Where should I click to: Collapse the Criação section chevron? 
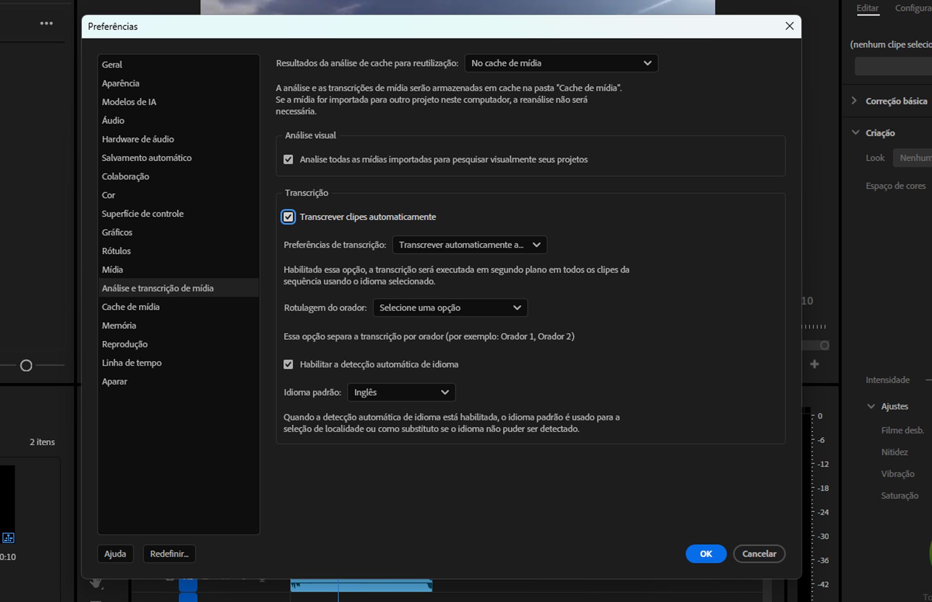(855, 133)
